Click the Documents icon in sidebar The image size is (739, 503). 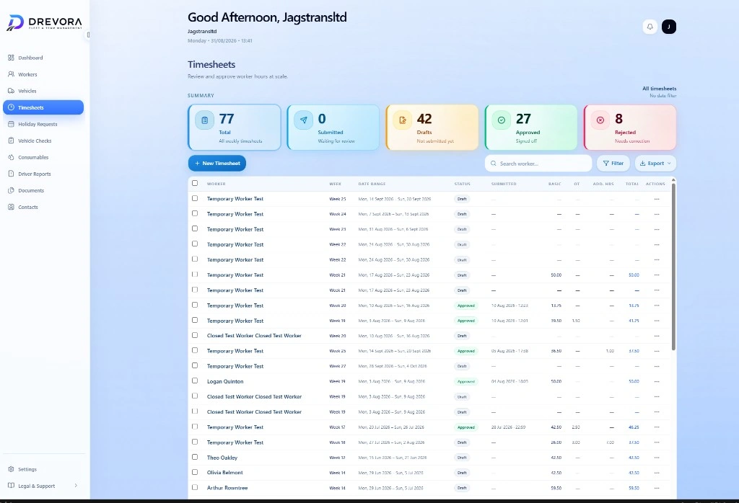11,190
